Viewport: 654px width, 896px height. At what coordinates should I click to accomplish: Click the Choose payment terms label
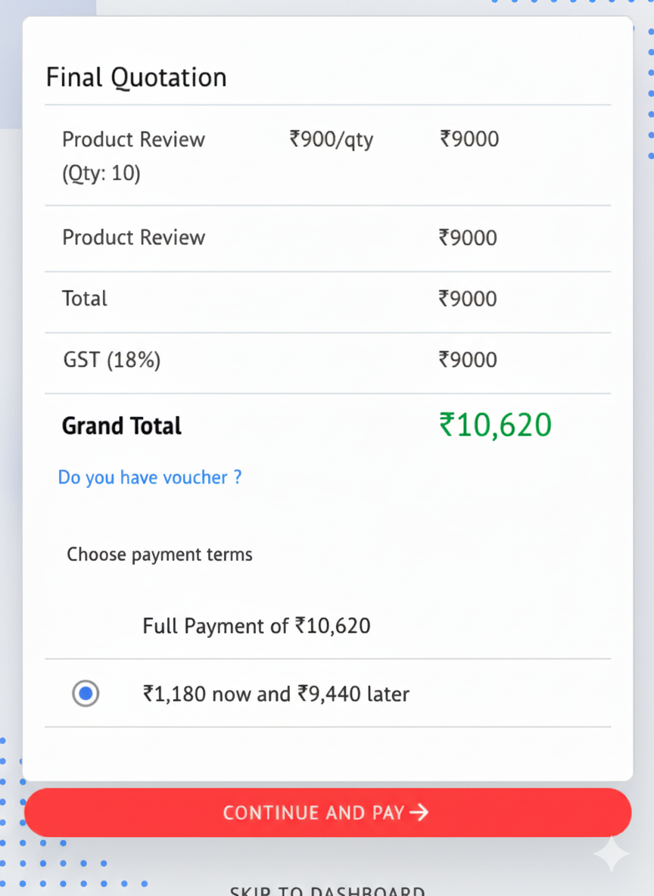[160, 555]
